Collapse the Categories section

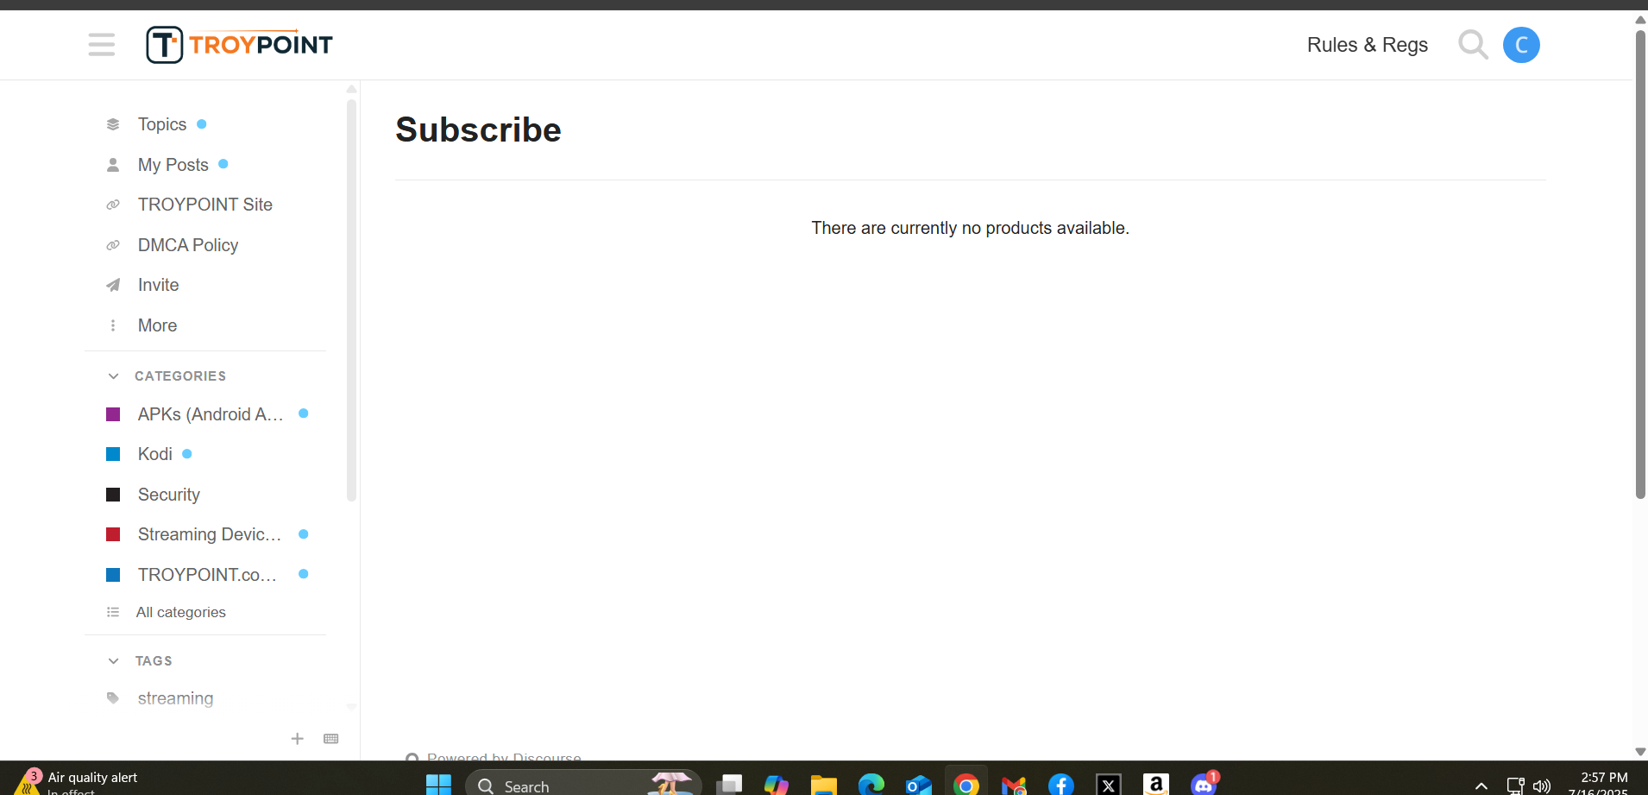click(x=113, y=376)
